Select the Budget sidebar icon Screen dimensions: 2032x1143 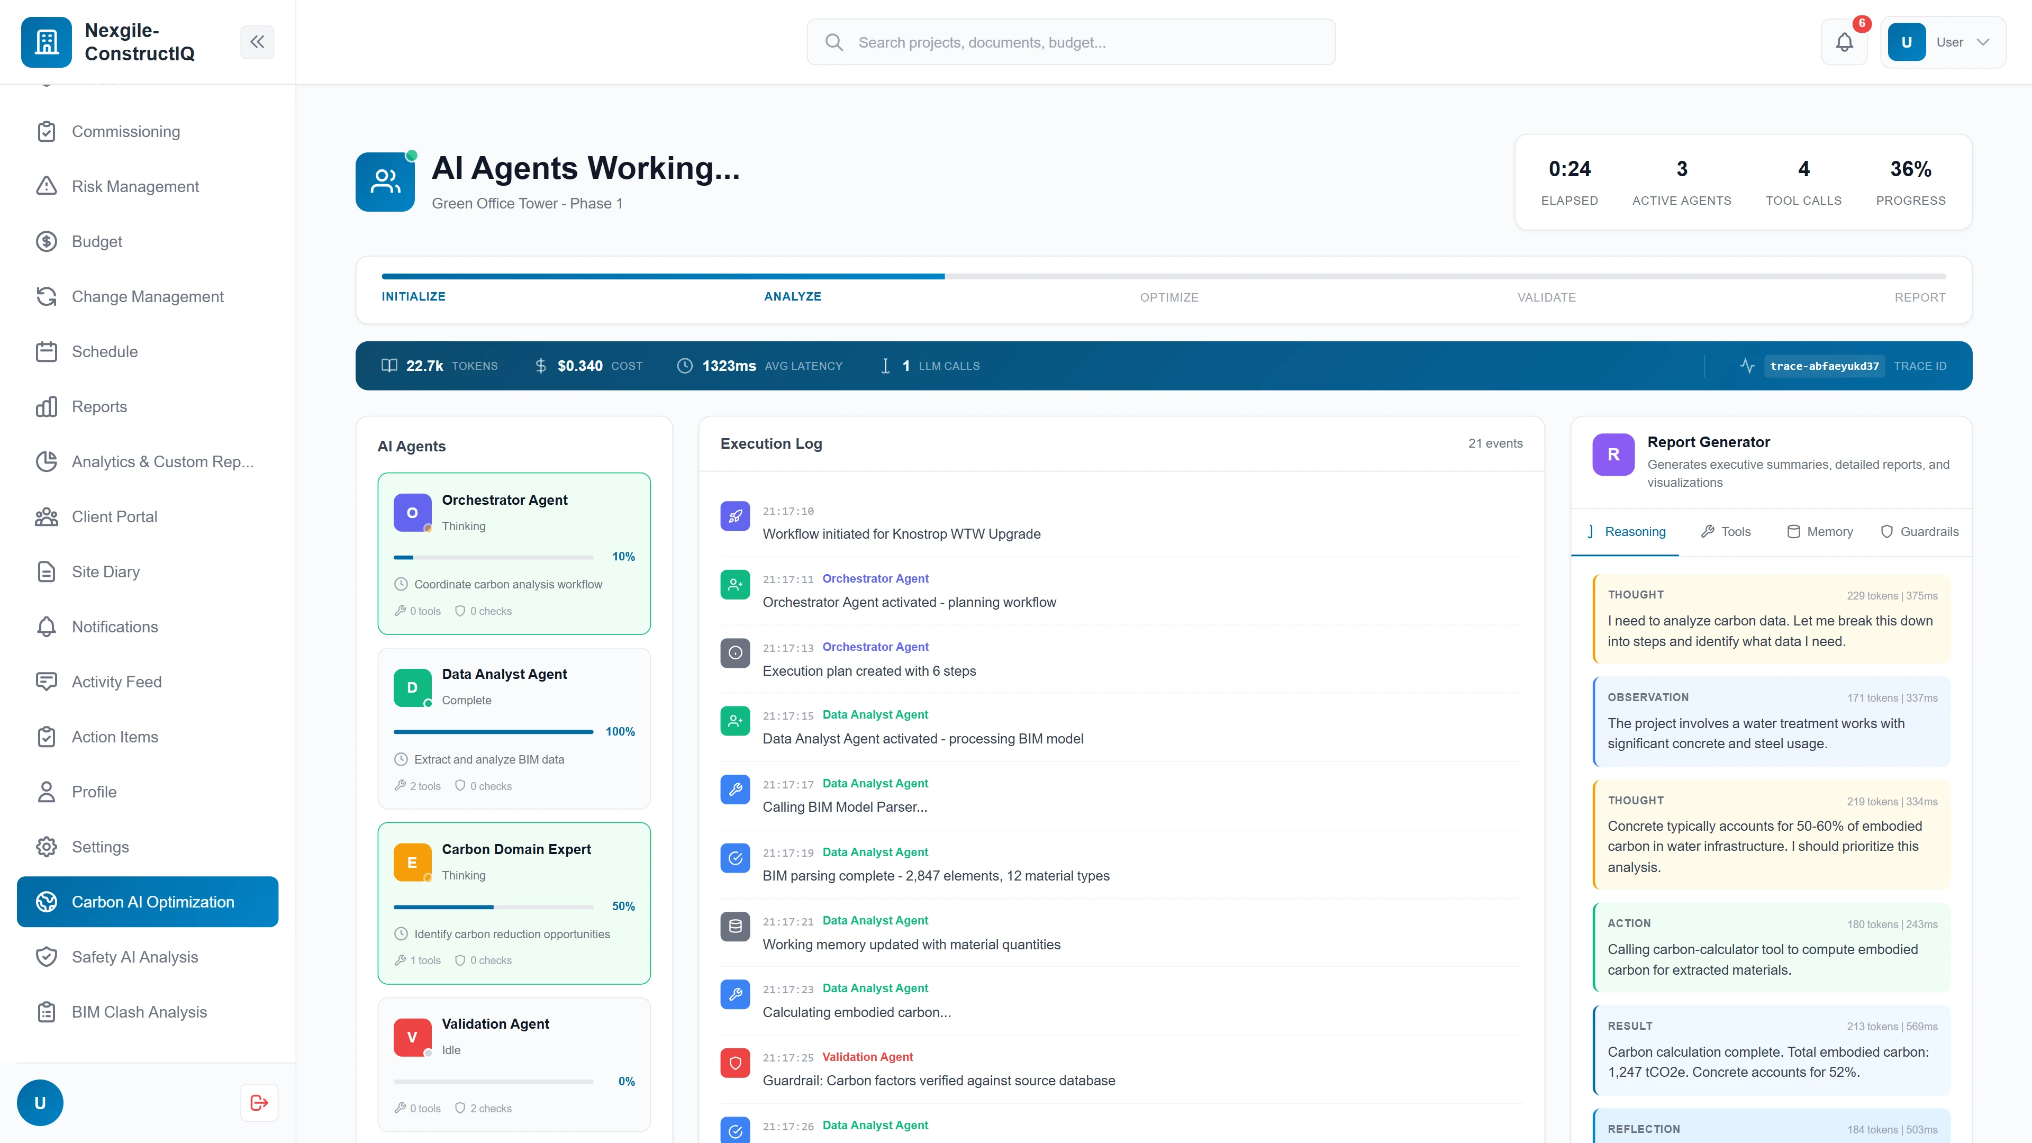click(47, 241)
